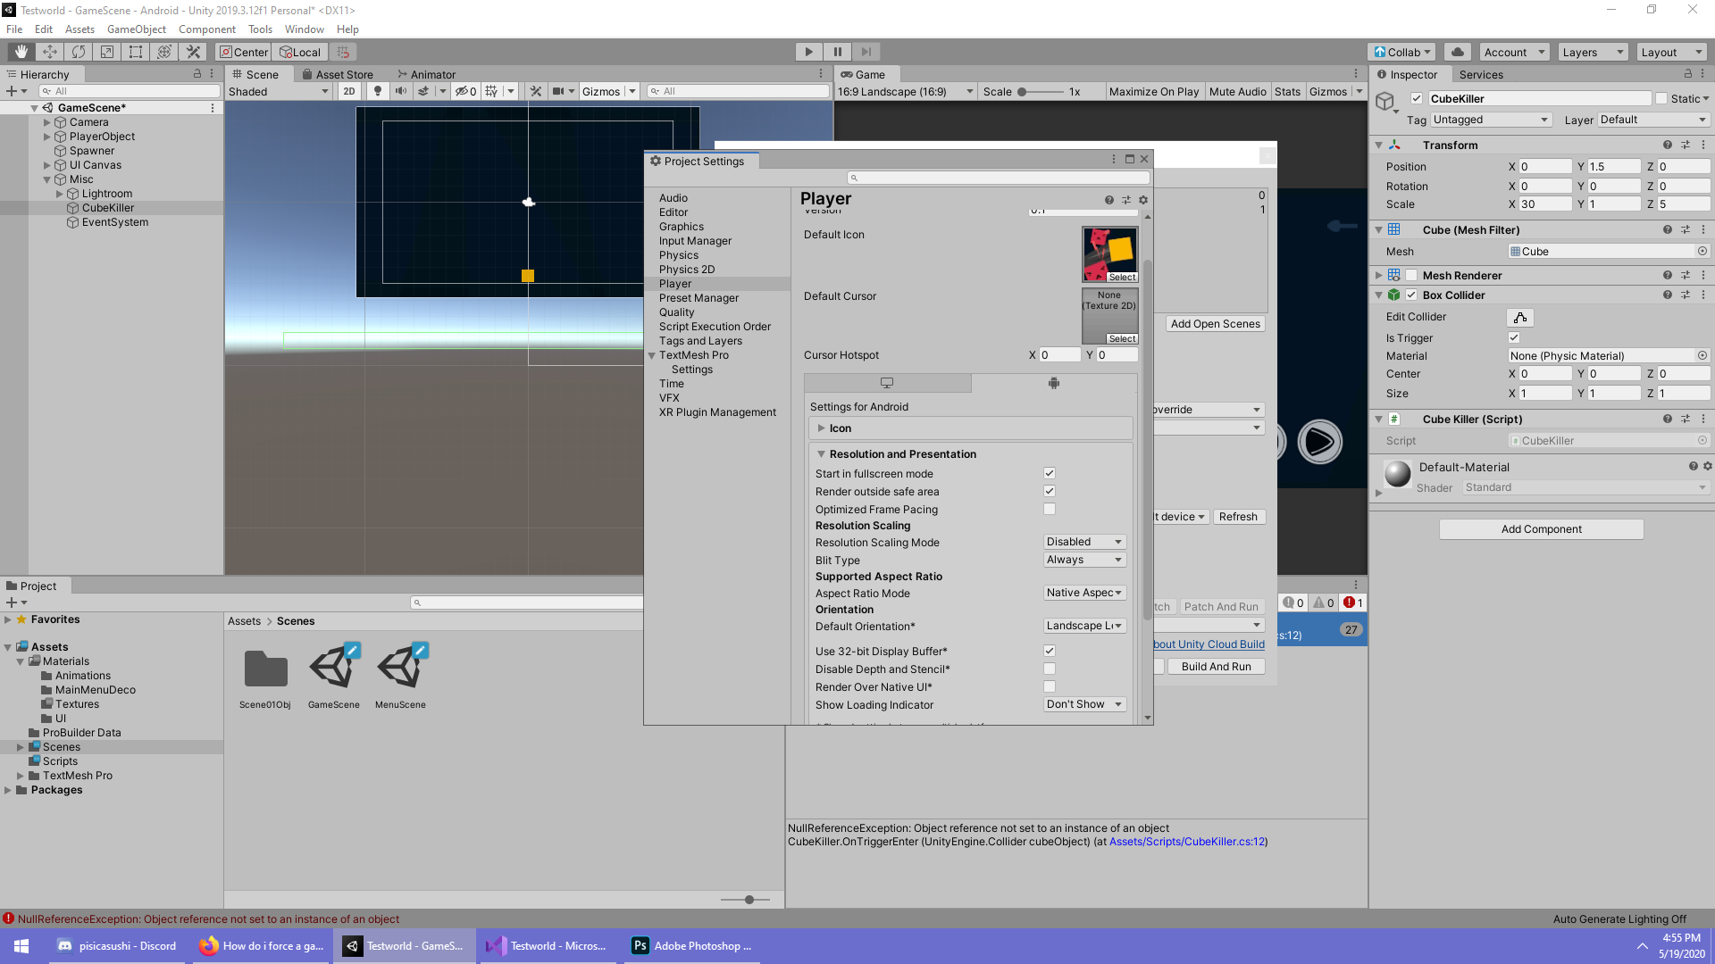Viewport: 1715px width, 964px height.
Task: Click the Add Component button
Action: tap(1541, 529)
